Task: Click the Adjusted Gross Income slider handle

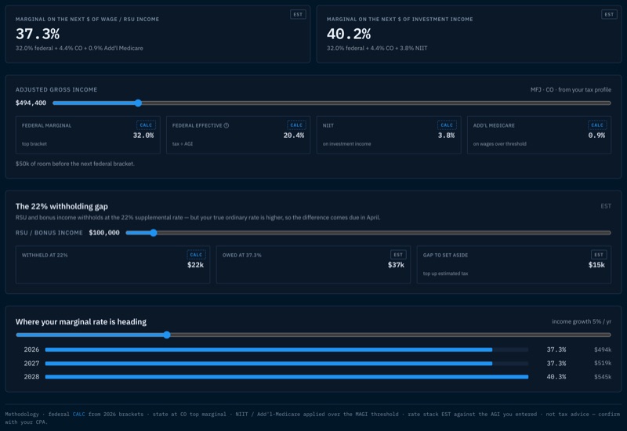Action: coord(138,103)
